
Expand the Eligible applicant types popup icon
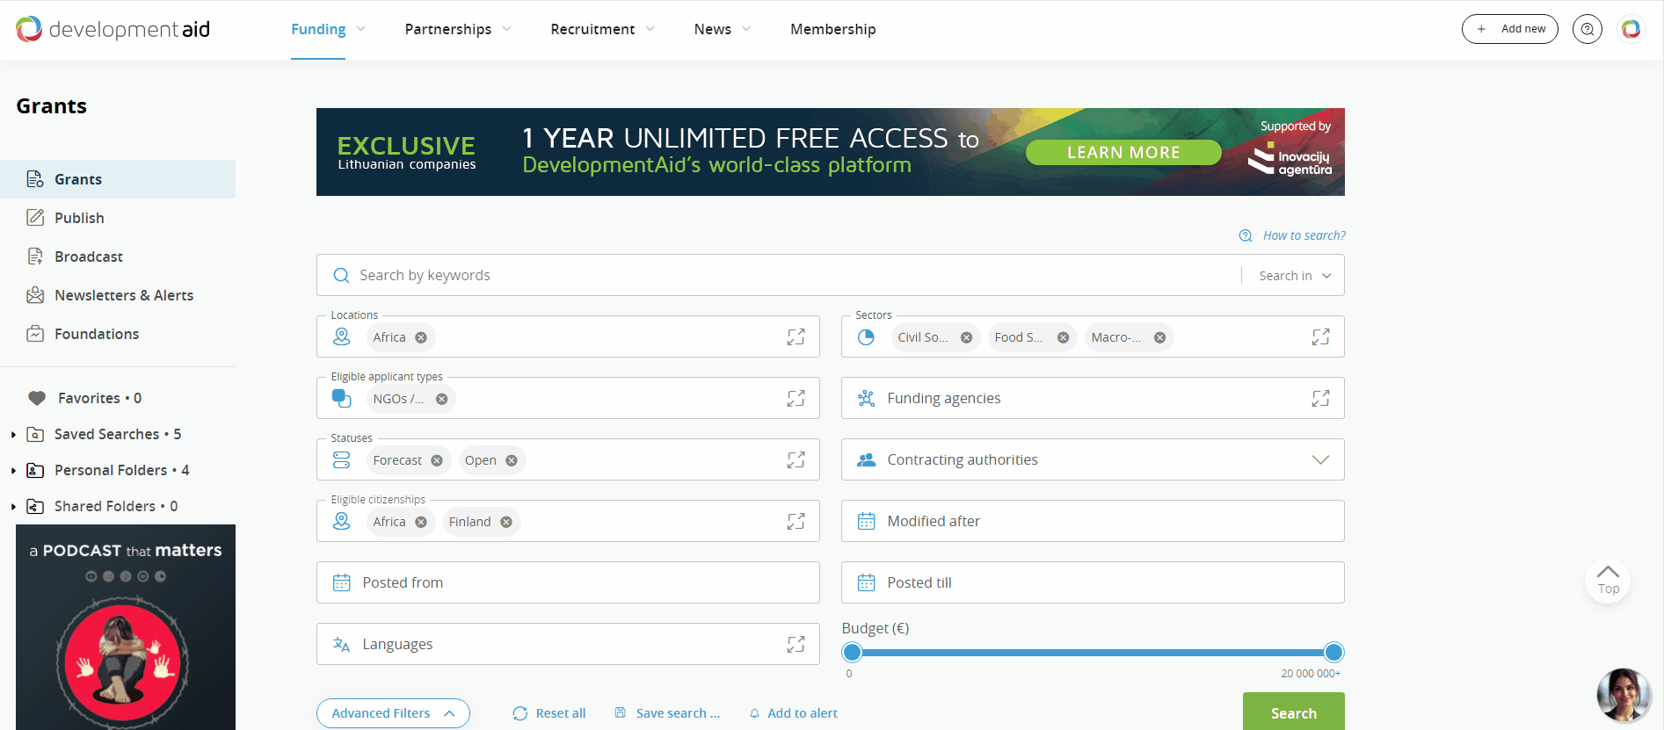coord(796,399)
